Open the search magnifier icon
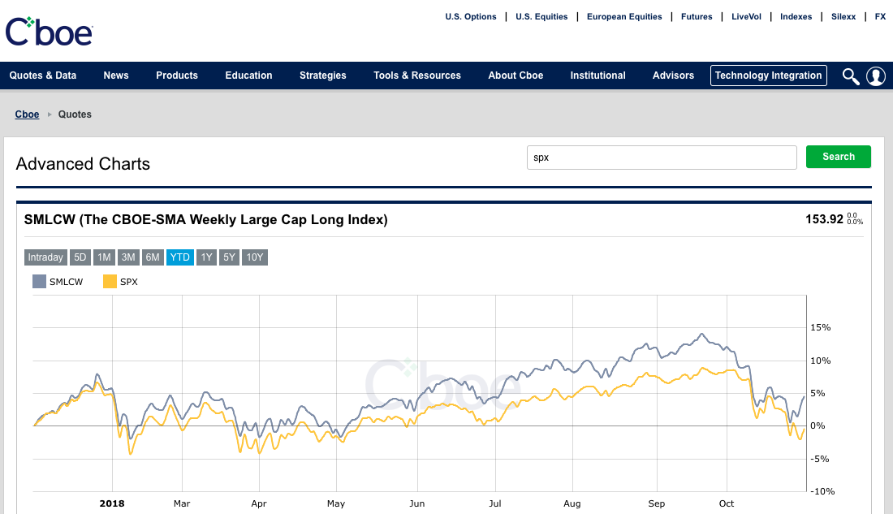893x514 pixels. 850,76
